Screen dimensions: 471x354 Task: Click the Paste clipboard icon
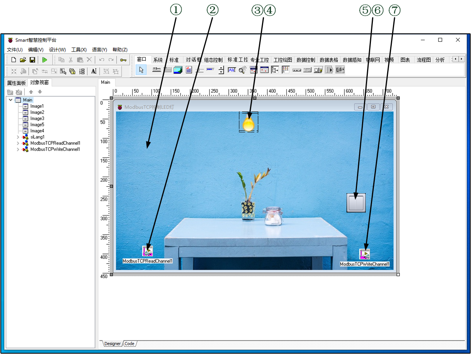click(80, 60)
